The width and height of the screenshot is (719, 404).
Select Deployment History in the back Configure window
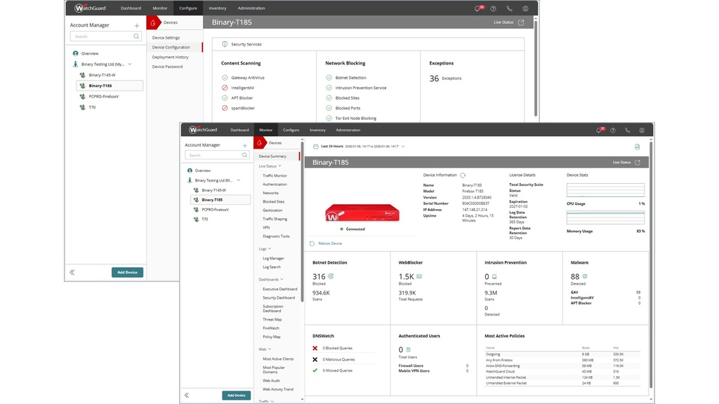pos(170,58)
